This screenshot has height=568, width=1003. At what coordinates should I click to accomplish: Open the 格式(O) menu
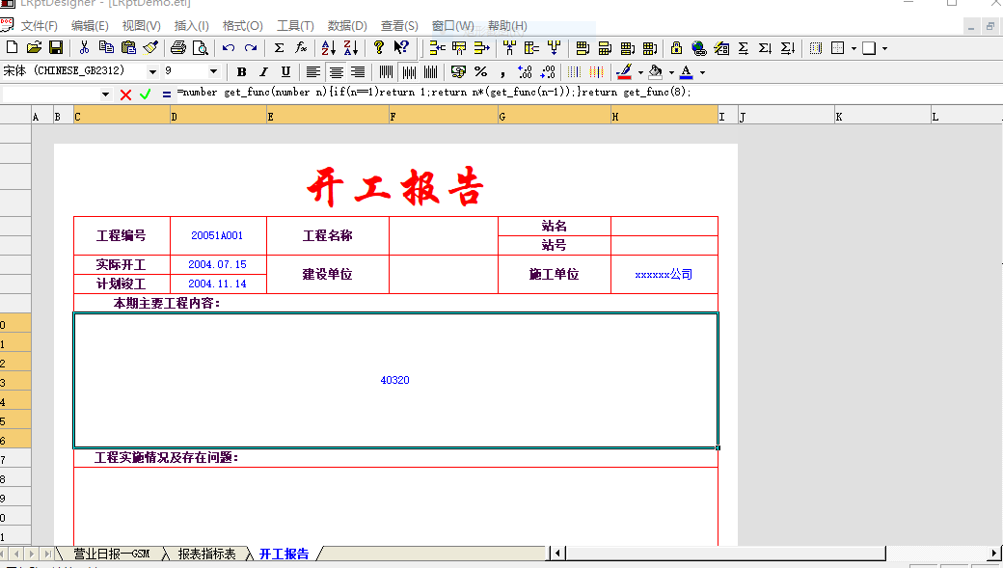[x=242, y=26]
